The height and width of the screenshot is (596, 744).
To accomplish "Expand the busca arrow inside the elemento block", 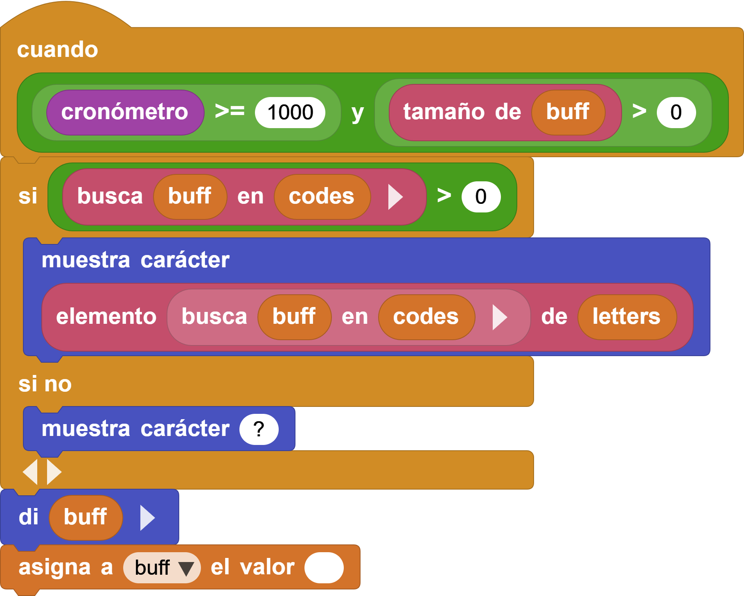I will point(500,317).
